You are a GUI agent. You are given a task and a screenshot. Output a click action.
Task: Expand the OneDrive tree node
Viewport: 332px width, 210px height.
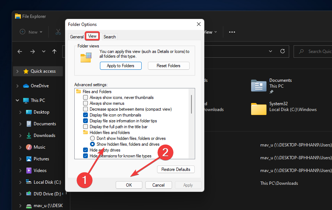pos(17,86)
